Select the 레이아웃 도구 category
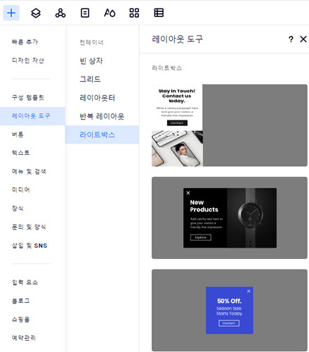Image resolution: width=309 pixels, height=352 pixels. [32, 116]
